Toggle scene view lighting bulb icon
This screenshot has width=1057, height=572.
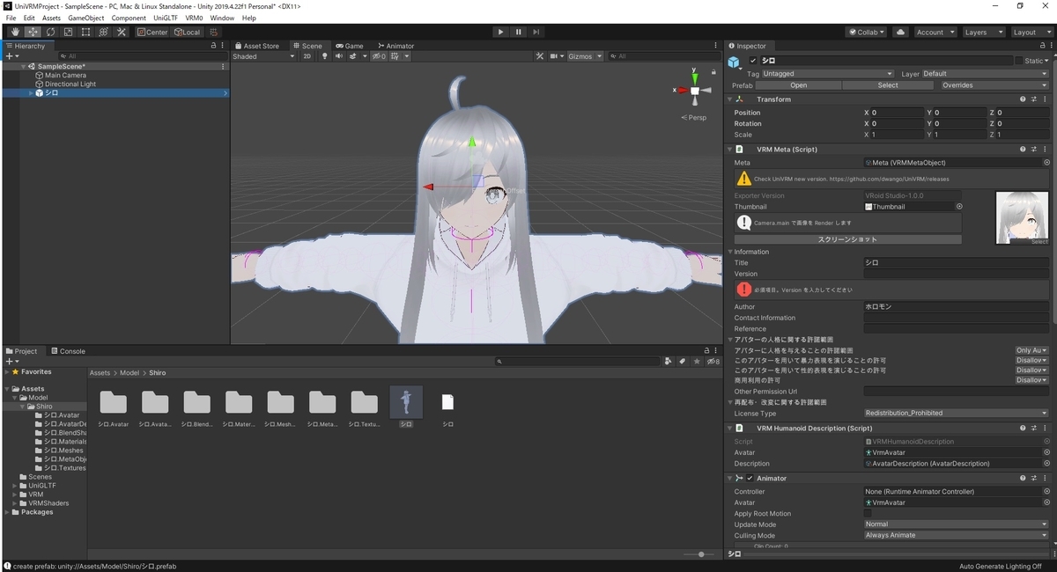click(325, 55)
